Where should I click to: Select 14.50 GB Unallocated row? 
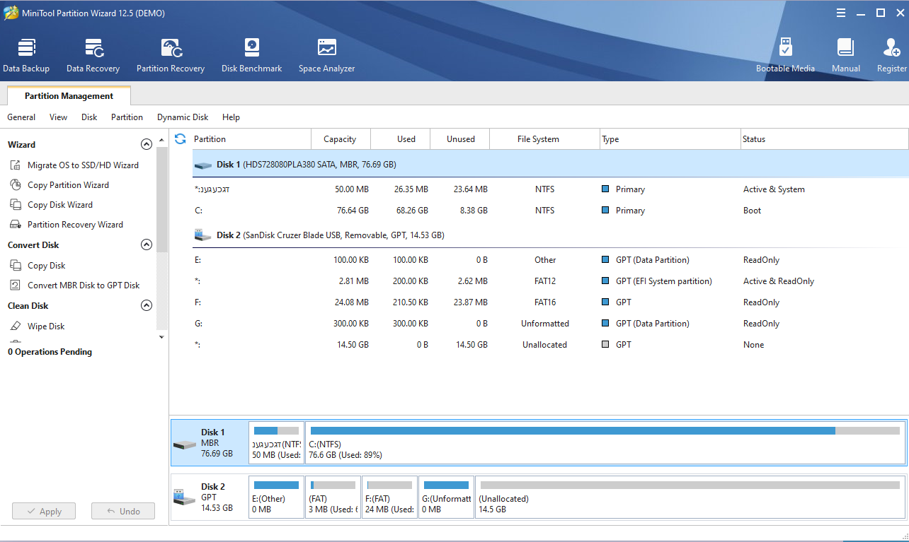(550, 345)
